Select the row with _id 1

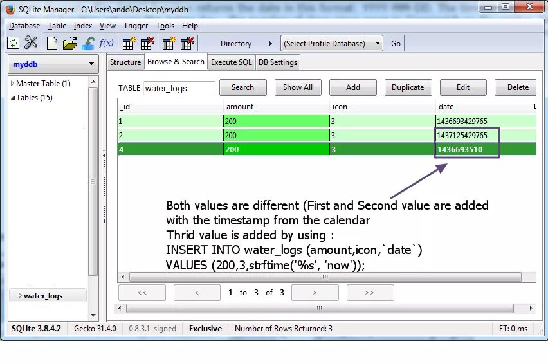click(327, 121)
